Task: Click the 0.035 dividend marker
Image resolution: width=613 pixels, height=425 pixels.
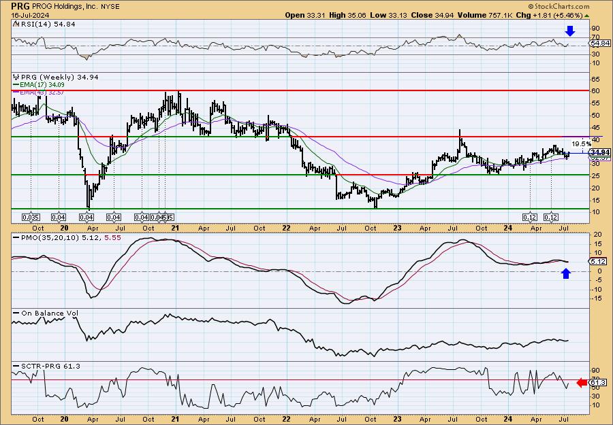Action: tap(31, 218)
